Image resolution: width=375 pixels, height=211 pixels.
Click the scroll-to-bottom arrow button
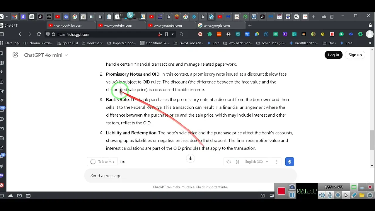190,158
